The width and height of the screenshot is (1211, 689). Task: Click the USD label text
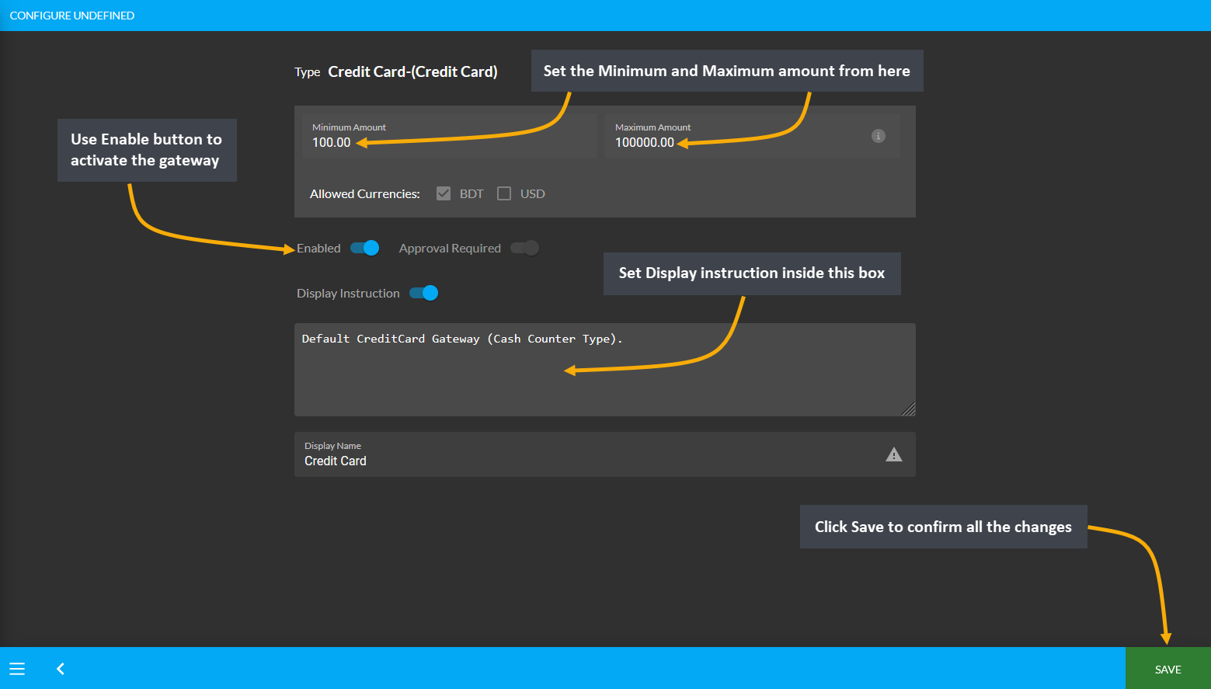click(532, 193)
